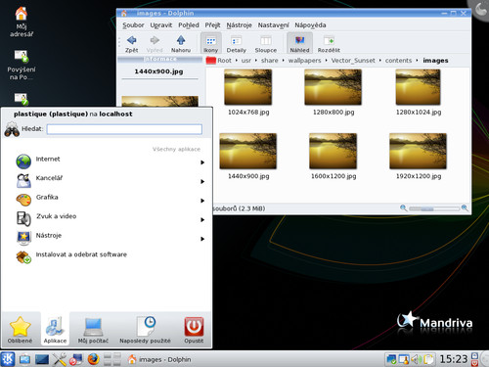Click the Hledat search field

(124, 129)
